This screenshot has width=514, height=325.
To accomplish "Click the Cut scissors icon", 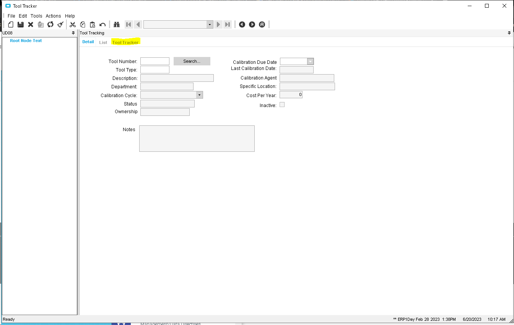I will pos(73,24).
